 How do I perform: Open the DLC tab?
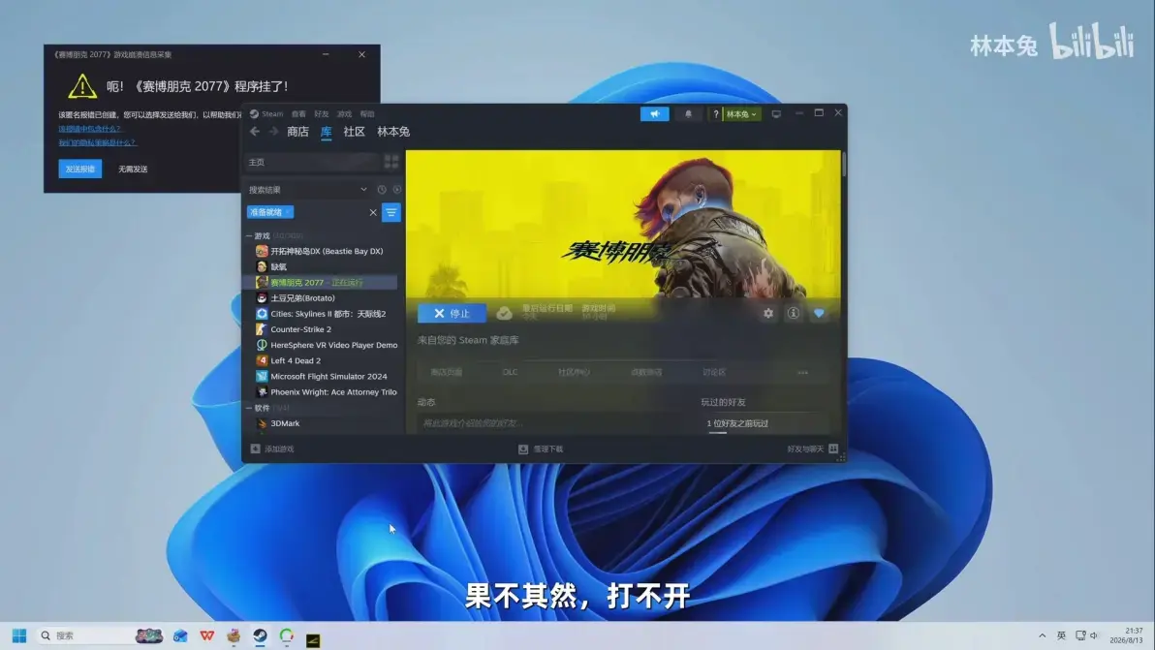pos(510,373)
